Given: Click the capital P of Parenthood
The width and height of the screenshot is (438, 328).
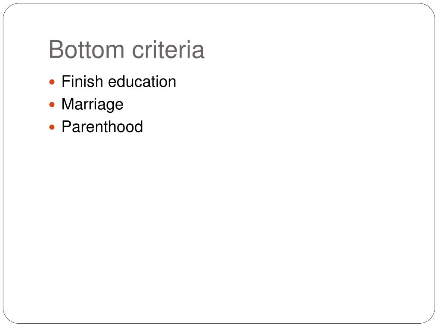Looking at the screenshot, I should [x=67, y=126].
